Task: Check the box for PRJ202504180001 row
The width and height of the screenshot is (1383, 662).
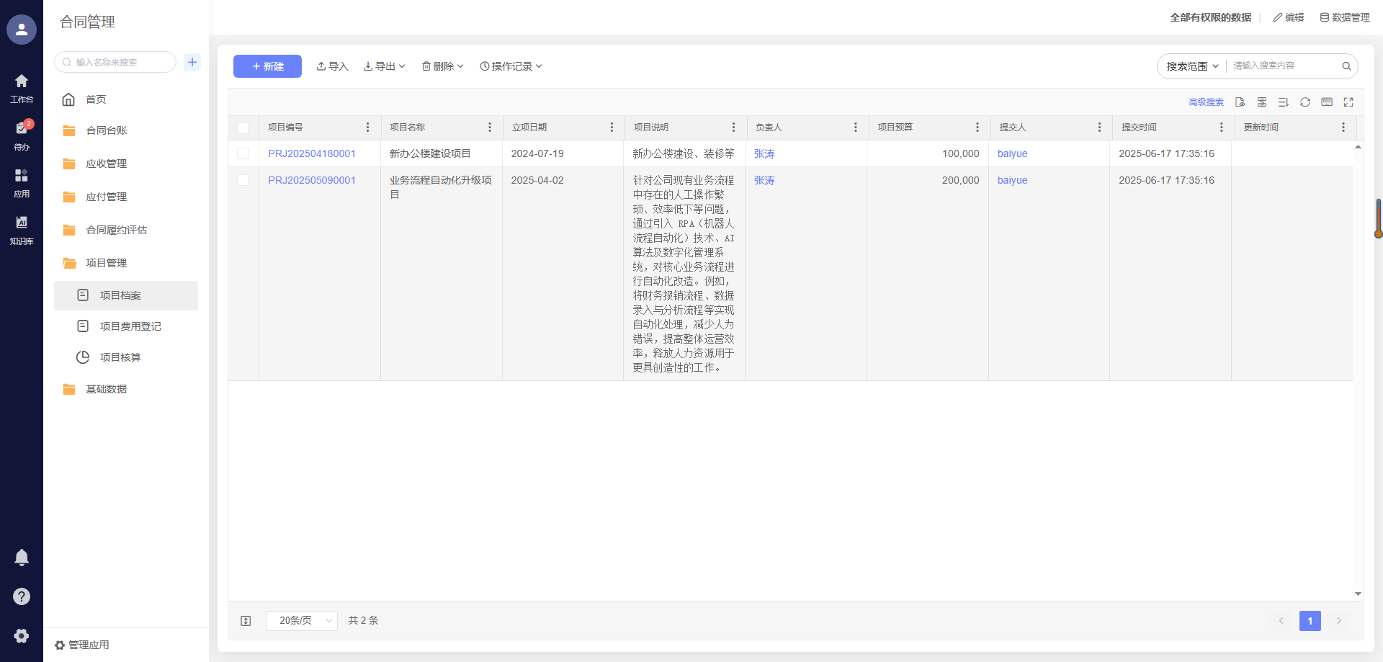Action: (x=243, y=153)
